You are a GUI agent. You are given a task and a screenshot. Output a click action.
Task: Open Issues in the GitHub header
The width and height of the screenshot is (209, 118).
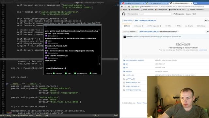tap(188, 14)
